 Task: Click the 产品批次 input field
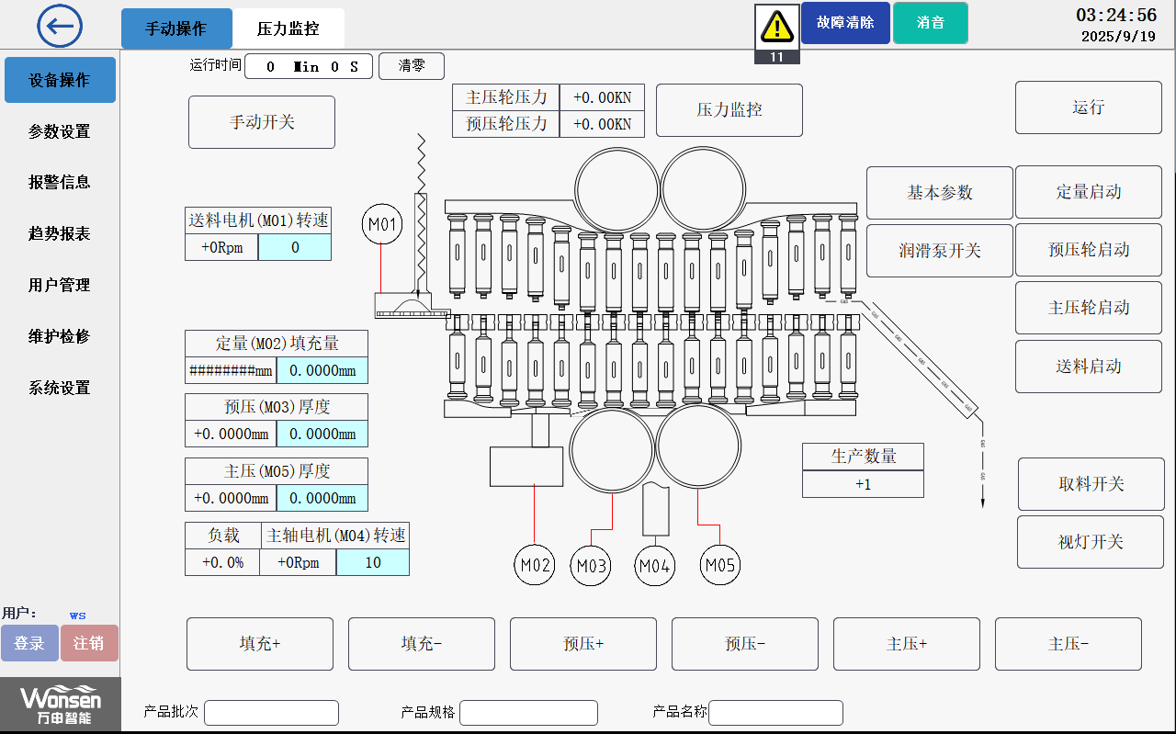pos(271,712)
